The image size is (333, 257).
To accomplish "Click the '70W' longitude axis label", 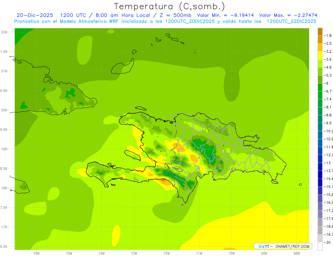I will point(232,253).
